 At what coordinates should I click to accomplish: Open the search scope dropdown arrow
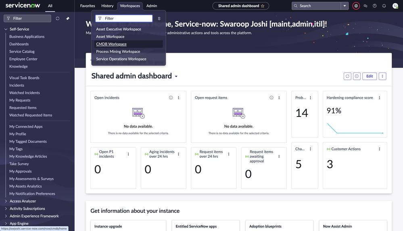click(x=345, y=6)
